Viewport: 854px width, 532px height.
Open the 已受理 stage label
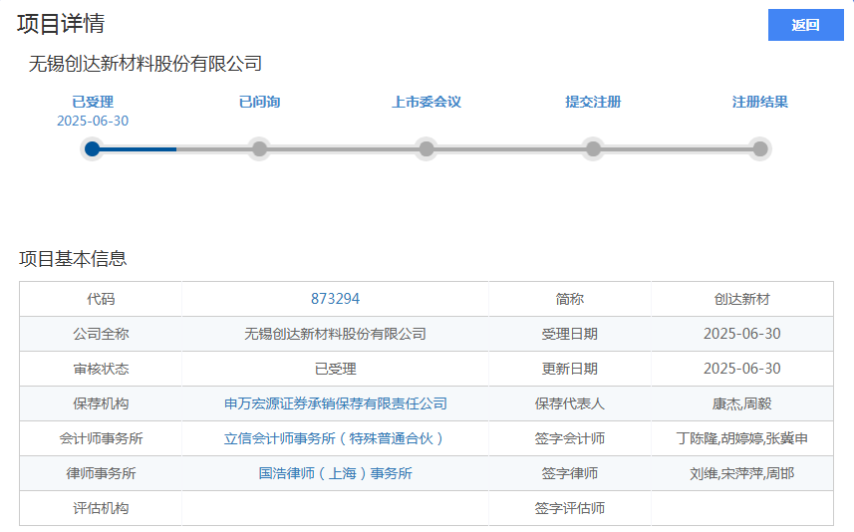pos(93,102)
